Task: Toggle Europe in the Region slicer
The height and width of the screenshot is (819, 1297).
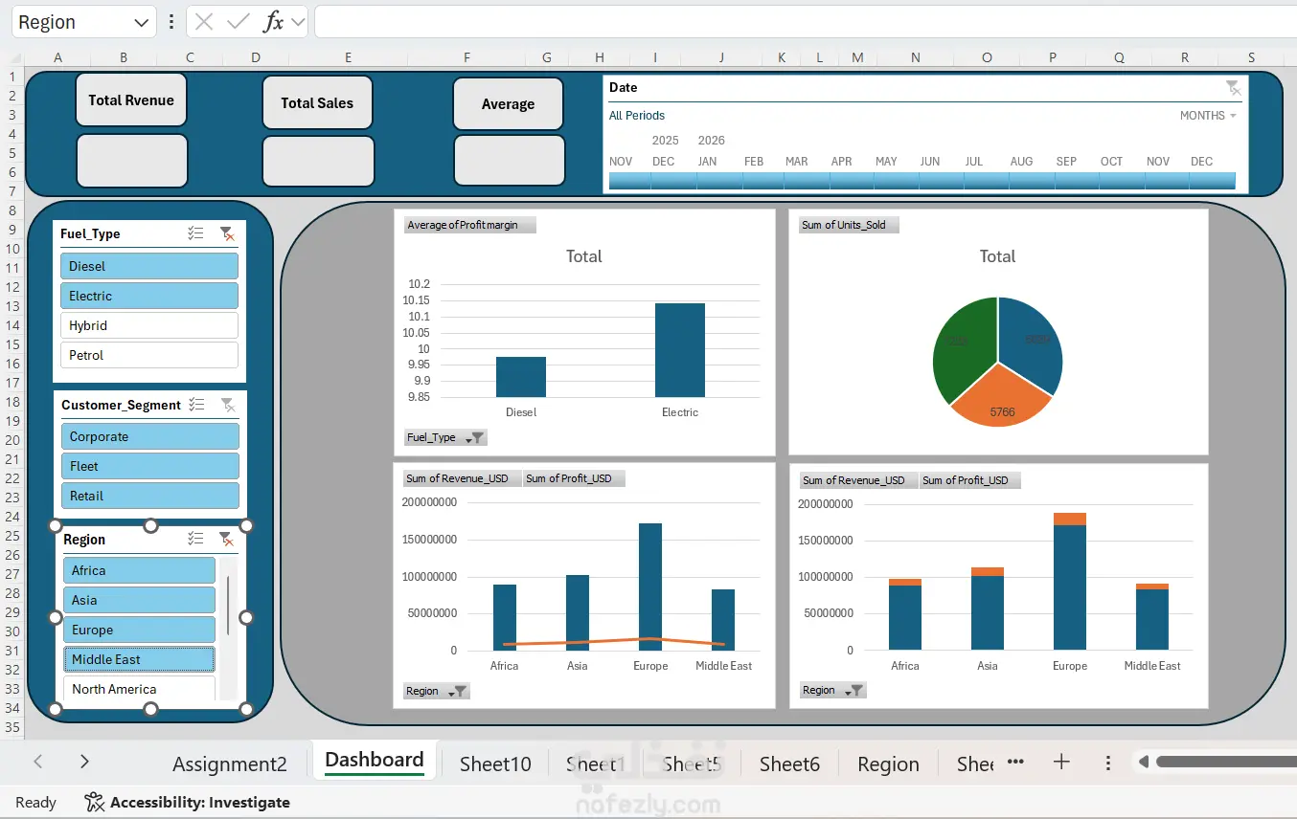Action: 140,630
